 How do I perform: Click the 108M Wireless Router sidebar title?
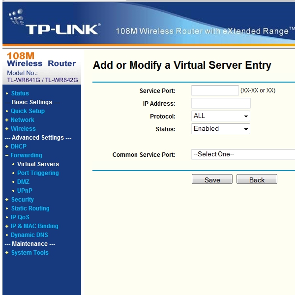coord(41,59)
